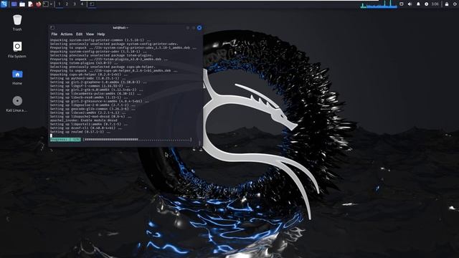Open the volume control tray icon
Viewport: 459px width, 258px height.
coord(410,4)
